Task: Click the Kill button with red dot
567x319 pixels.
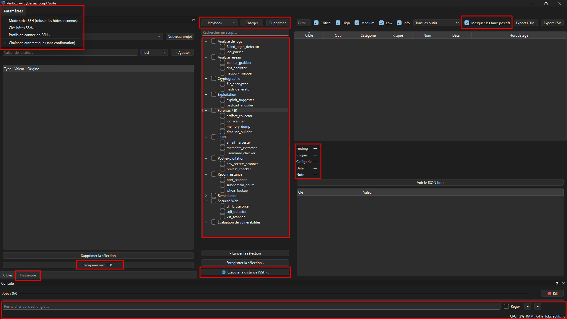Action: 552,293
